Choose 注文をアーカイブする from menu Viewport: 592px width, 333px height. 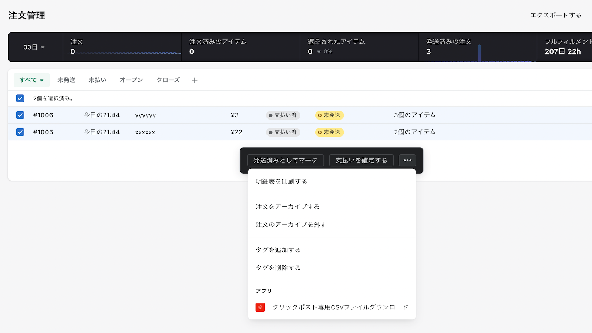(288, 207)
